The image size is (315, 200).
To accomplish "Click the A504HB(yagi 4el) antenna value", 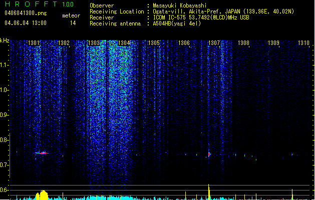I will coord(177,23).
